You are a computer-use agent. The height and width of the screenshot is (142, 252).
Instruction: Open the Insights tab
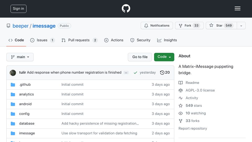click(x=167, y=40)
